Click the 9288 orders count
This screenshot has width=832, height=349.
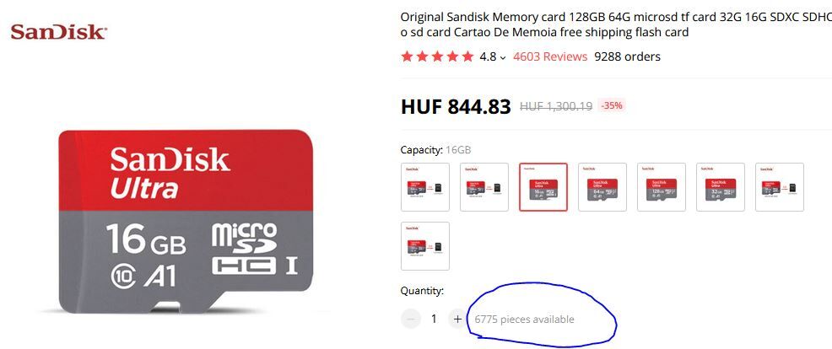[627, 56]
